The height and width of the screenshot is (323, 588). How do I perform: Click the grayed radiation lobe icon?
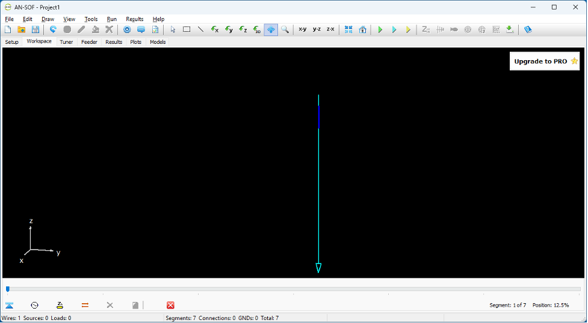tap(454, 29)
